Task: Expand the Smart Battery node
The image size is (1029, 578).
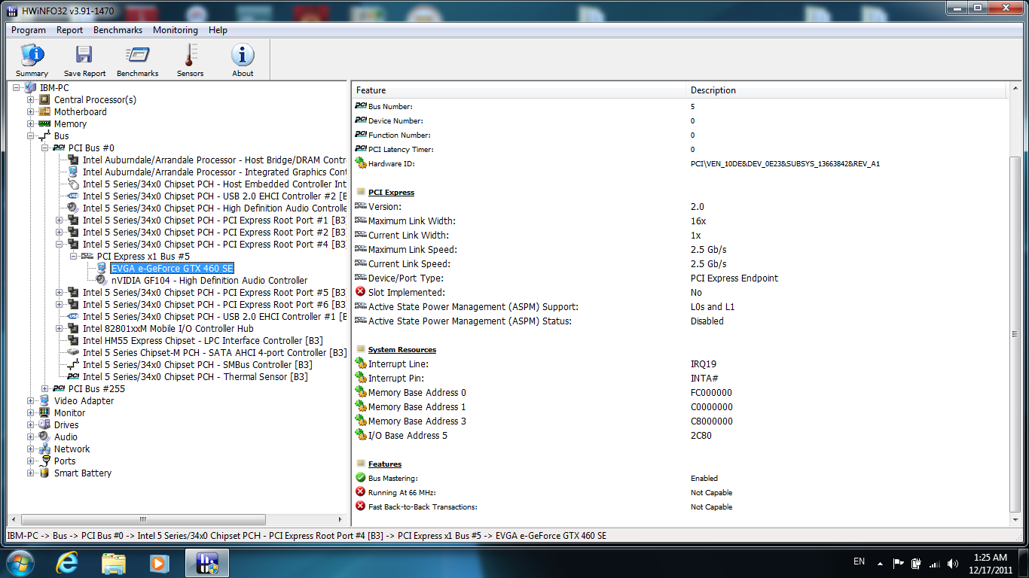Action: (31, 473)
